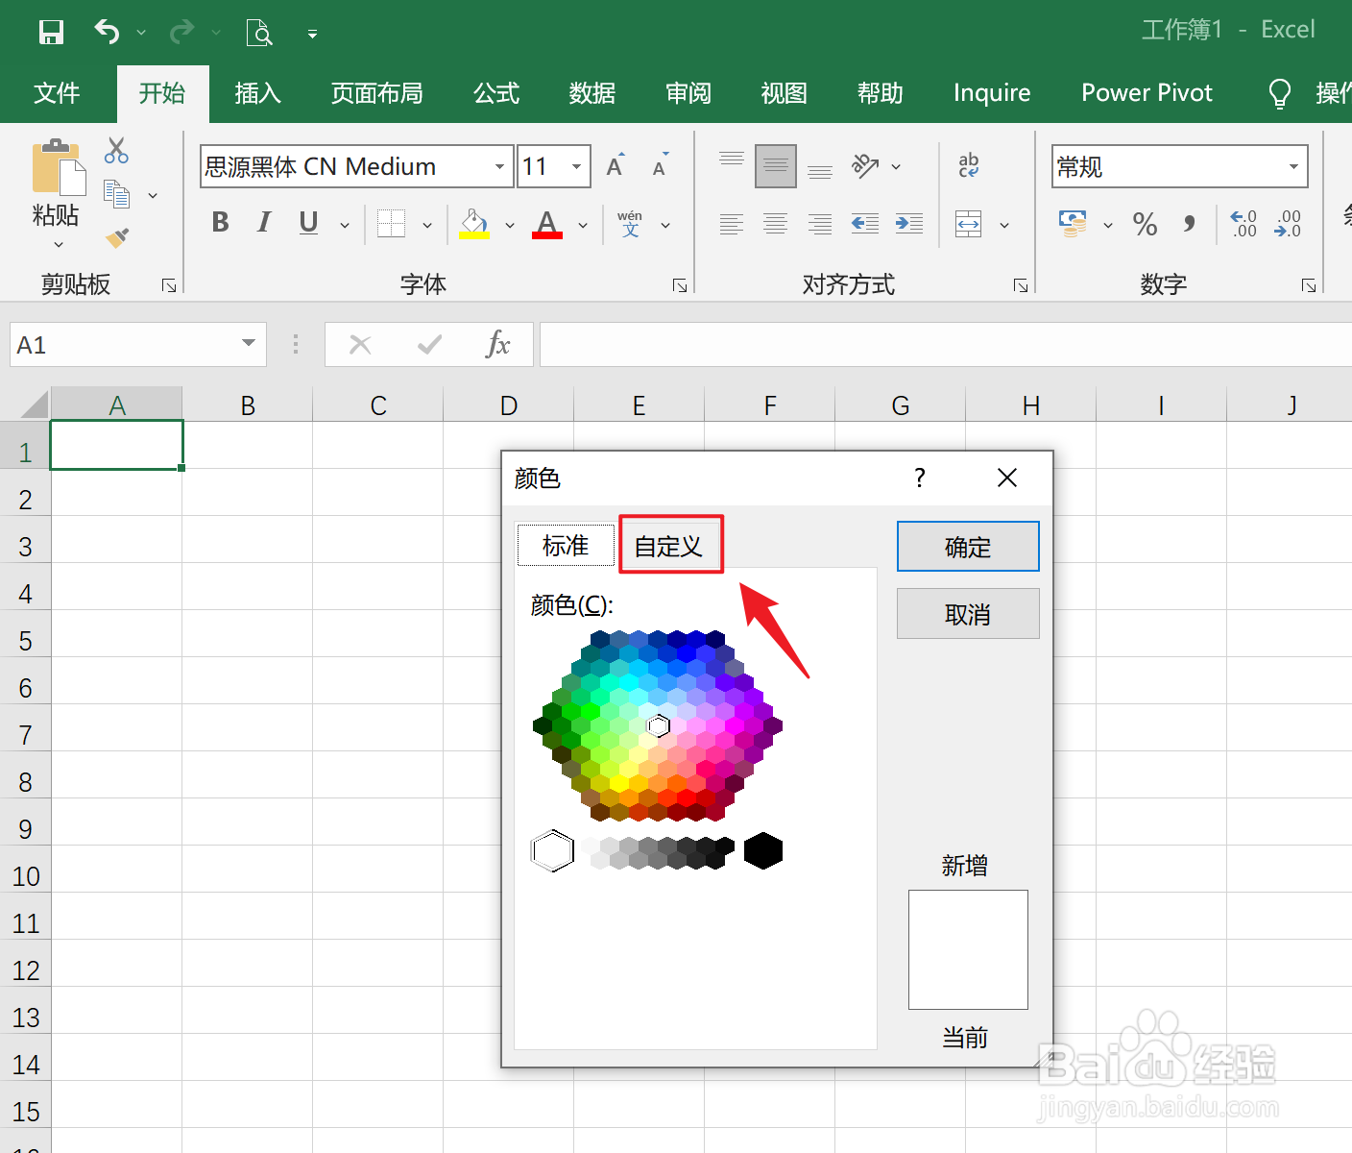Screen dimensions: 1352x1153
Task: Pick the black hexagon color swatch
Action: click(x=762, y=850)
